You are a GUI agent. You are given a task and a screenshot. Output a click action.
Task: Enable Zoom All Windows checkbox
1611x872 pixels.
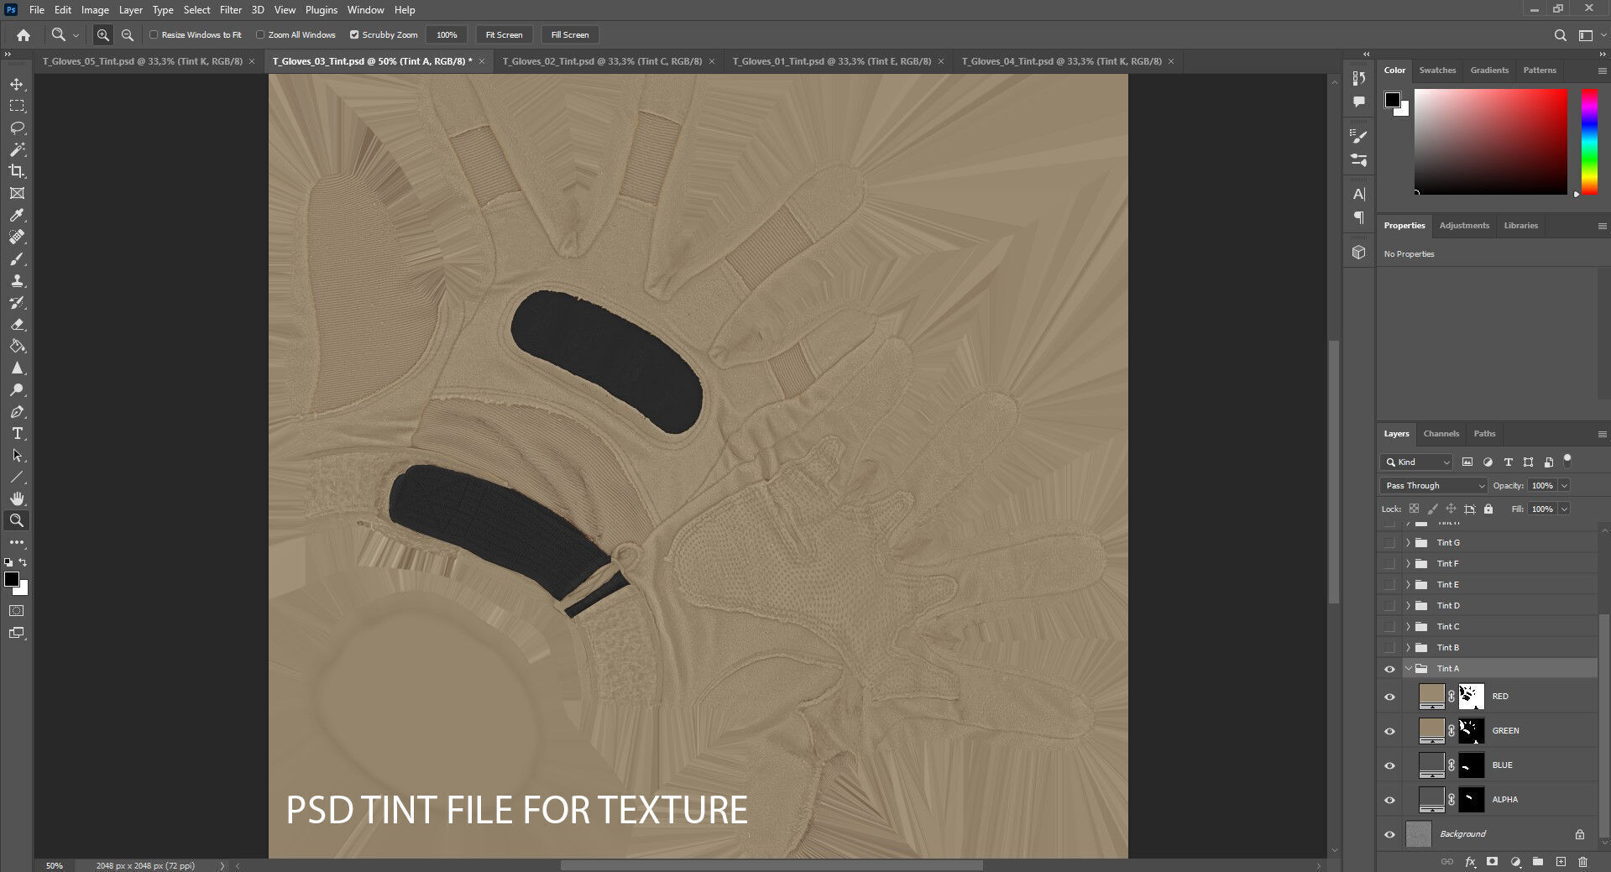click(260, 34)
